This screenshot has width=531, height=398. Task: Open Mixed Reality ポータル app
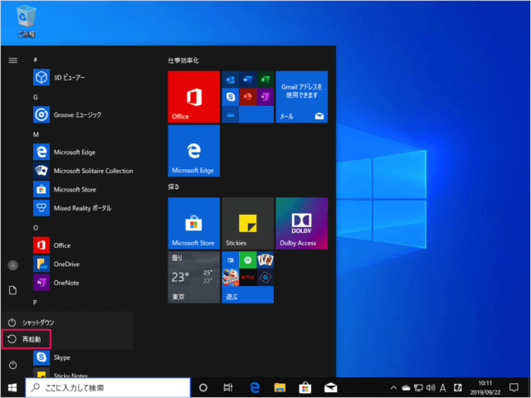point(81,208)
